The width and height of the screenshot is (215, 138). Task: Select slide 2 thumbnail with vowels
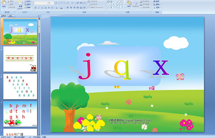coord(20,59)
